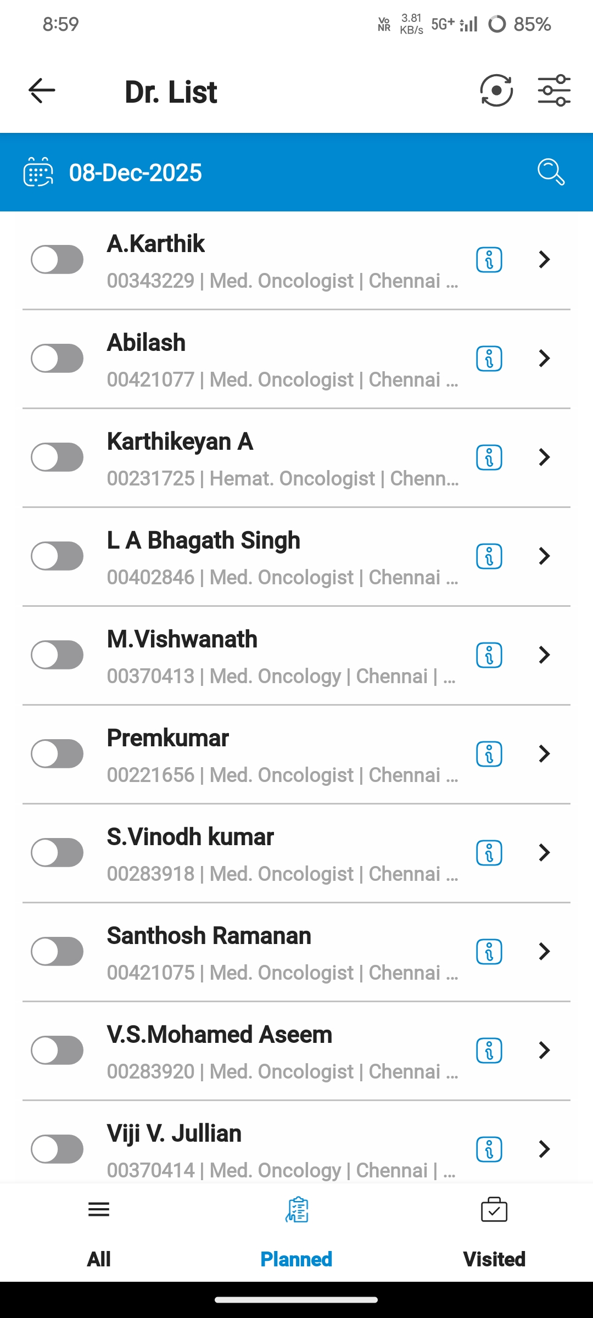Open info icon for A.Karthik
This screenshot has width=593, height=1318.
(489, 260)
